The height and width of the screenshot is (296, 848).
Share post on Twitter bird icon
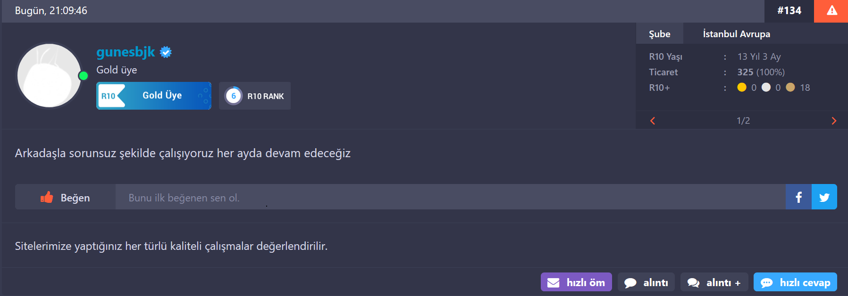tap(824, 197)
